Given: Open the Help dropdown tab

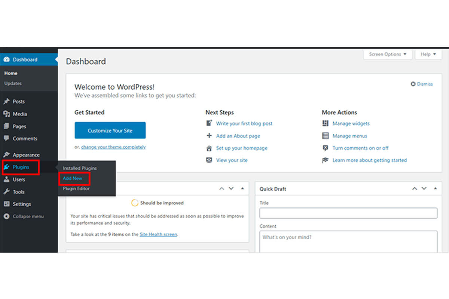Looking at the screenshot, I should [x=428, y=54].
